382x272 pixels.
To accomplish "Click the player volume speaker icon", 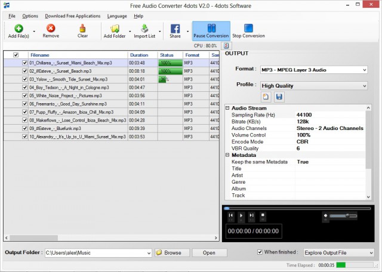I will tap(325, 216).
